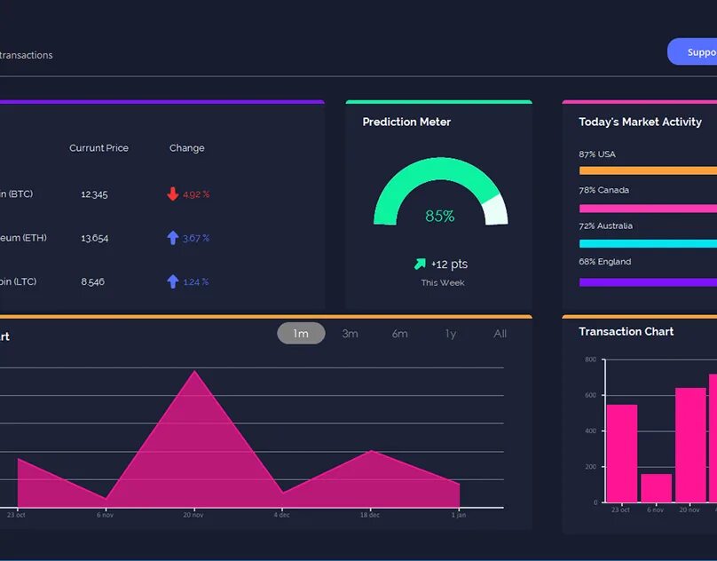Click the 87% USA label
The image size is (717, 561).
point(597,154)
